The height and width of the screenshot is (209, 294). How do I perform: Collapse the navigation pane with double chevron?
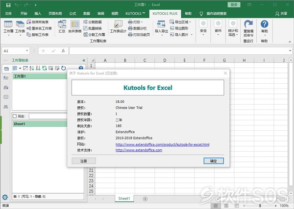(x=84, y=60)
